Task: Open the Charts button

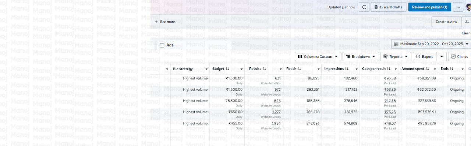Action: click(459, 57)
